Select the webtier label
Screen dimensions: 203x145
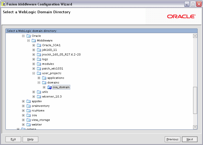click(37, 125)
